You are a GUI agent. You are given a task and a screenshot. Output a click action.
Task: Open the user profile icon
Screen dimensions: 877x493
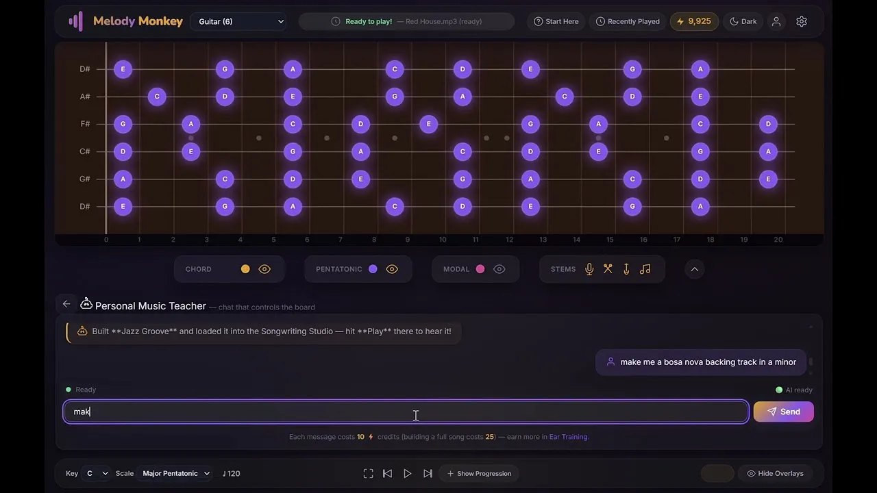[776, 21]
